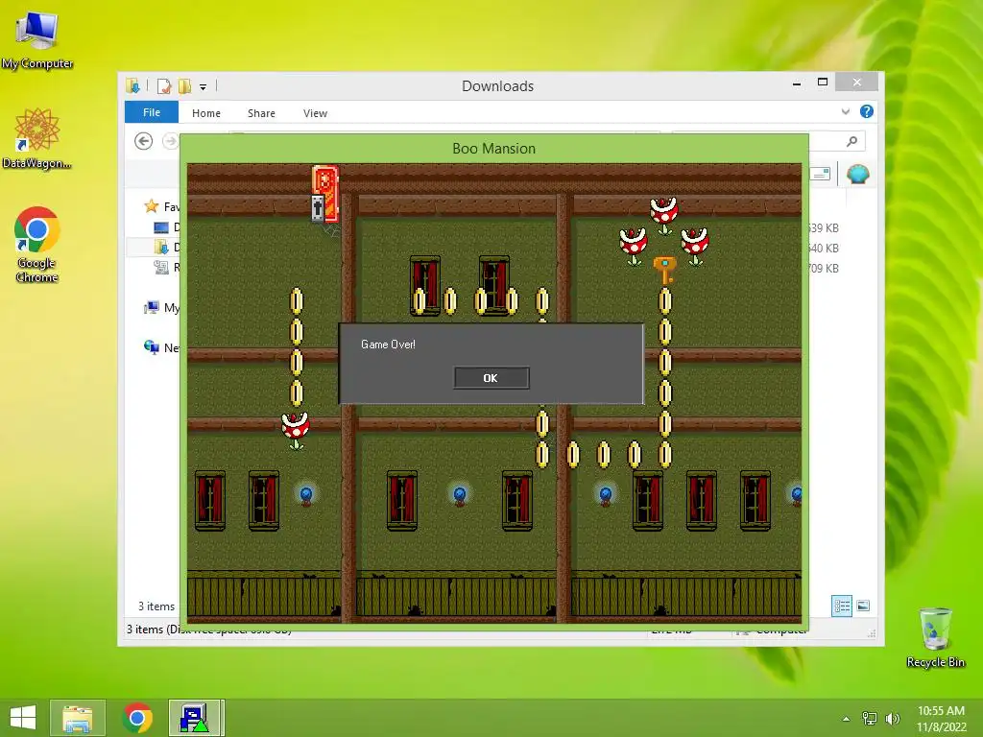Image resolution: width=983 pixels, height=737 pixels.
Task: Open DataWagon desktop shortcut
Action: (x=37, y=138)
